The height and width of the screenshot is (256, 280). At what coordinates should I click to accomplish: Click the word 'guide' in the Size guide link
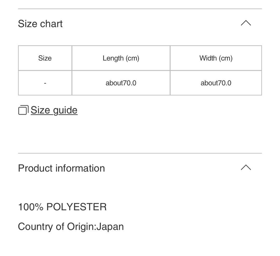point(65,110)
